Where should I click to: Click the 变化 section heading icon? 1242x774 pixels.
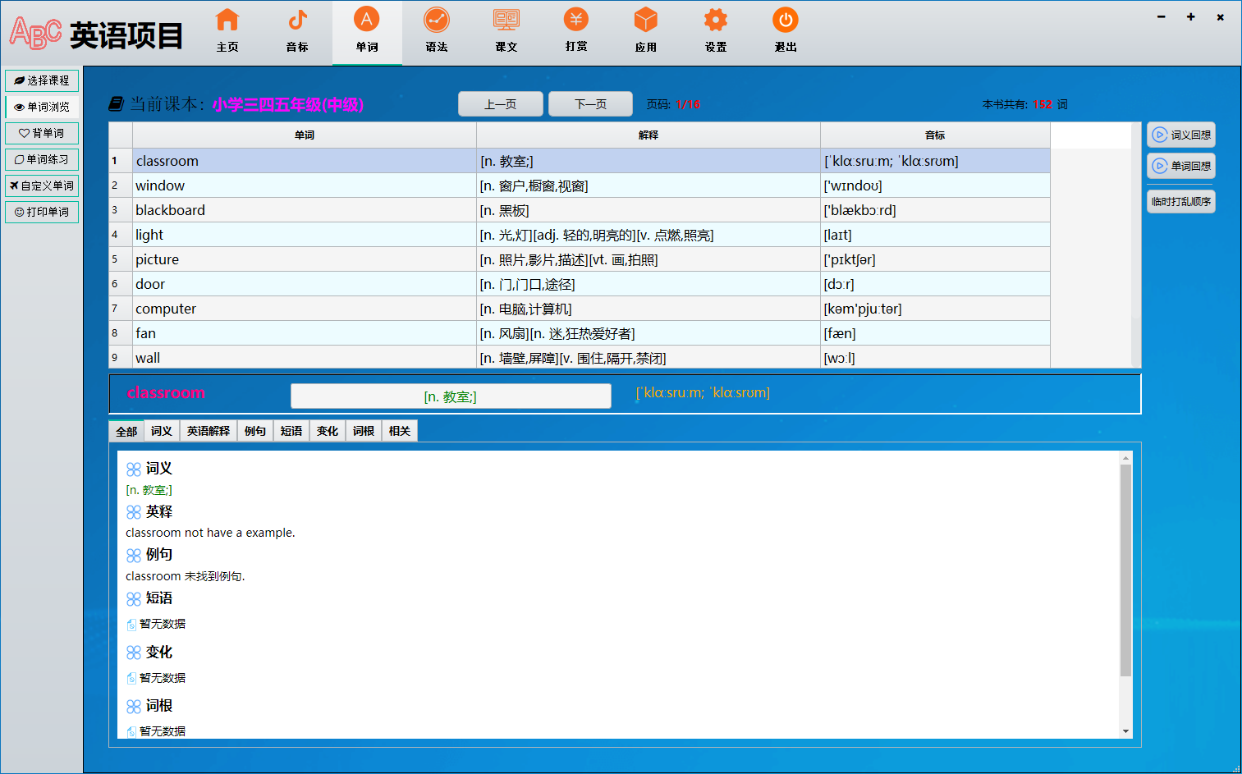(x=134, y=653)
